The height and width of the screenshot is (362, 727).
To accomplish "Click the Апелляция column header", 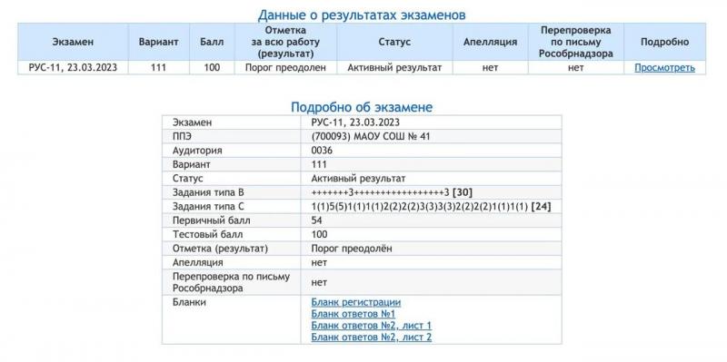I will point(490,42).
